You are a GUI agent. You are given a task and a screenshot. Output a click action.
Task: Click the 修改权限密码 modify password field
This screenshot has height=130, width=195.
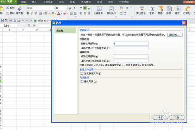131,56
